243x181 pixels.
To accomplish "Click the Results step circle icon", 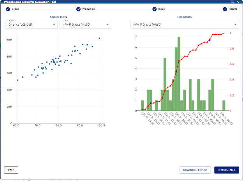I will [225, 9].
